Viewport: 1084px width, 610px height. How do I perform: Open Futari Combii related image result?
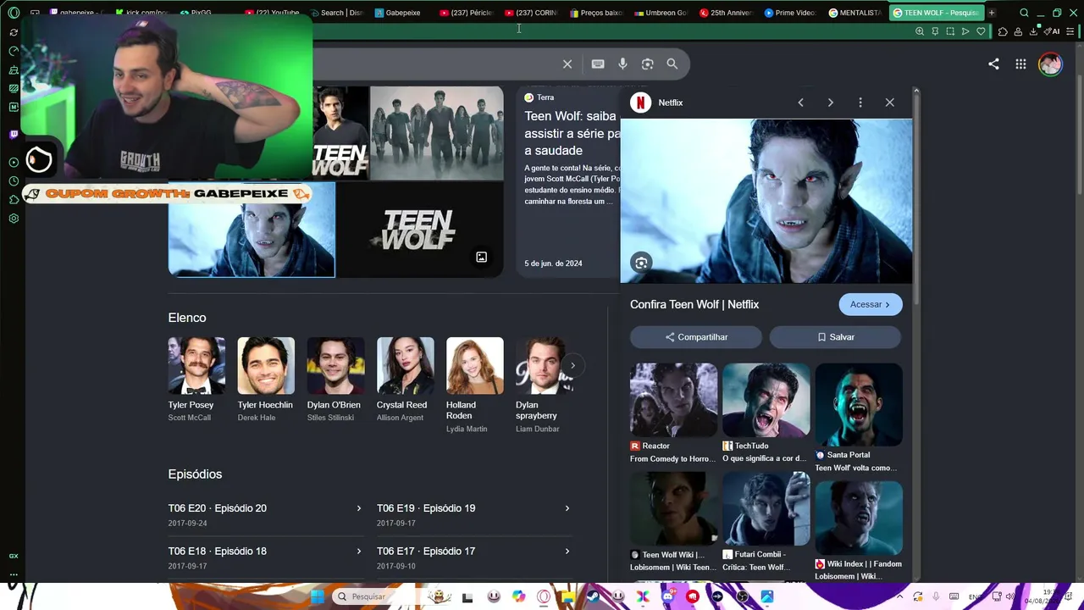766,508
